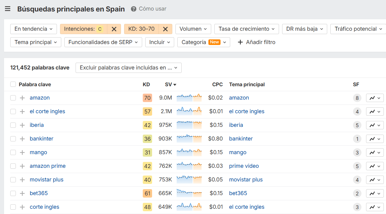Open trend chart button for movistar plus row
The width and height of the screenshot is (386, 214).
tap(375, 180)
